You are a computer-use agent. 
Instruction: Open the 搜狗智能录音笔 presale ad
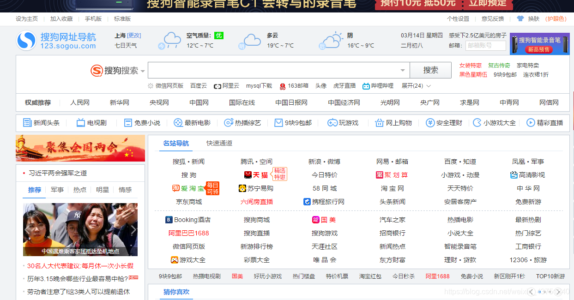tap(540, 44)
